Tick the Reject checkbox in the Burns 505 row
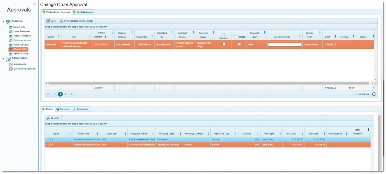Screen dimensions: 386x174 pos(239,44)
